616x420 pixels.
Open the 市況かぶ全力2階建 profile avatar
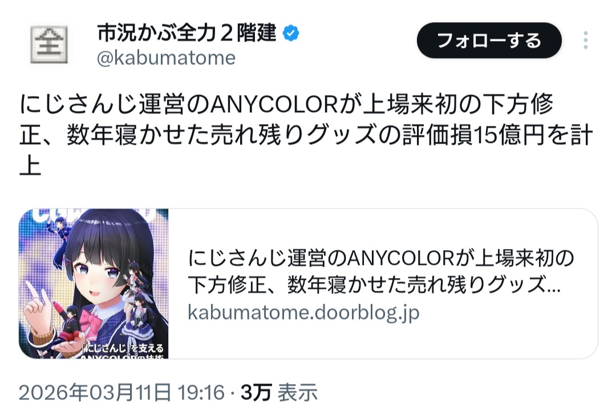[49, 45]
